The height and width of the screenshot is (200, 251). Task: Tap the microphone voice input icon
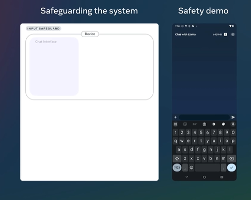[x=233, y=124]
